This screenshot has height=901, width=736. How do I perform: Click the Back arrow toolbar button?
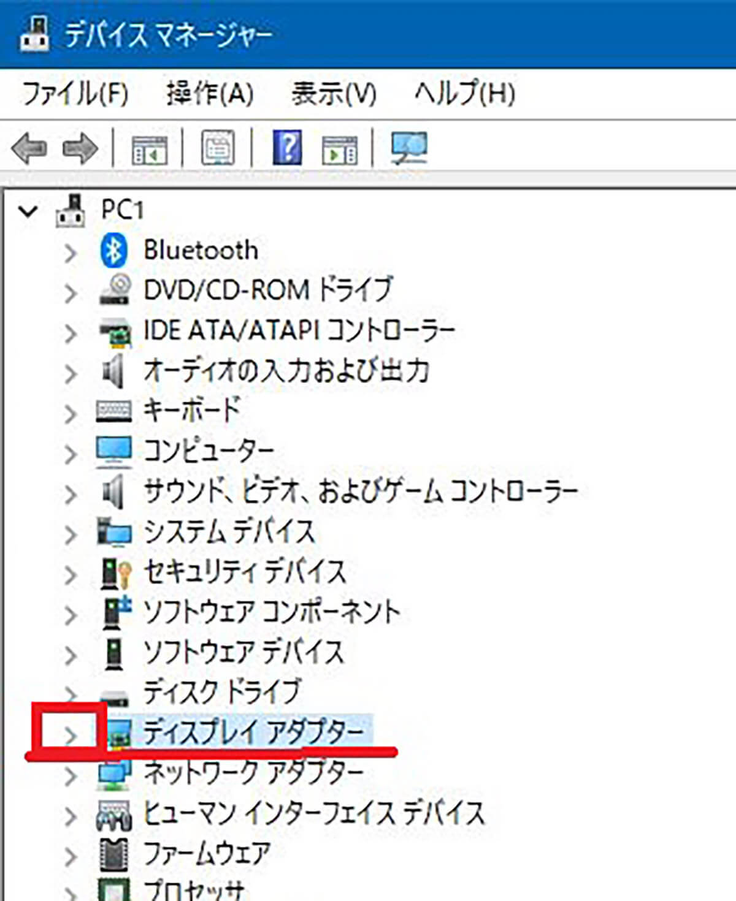pyautogui.click(x=29, y=148)
